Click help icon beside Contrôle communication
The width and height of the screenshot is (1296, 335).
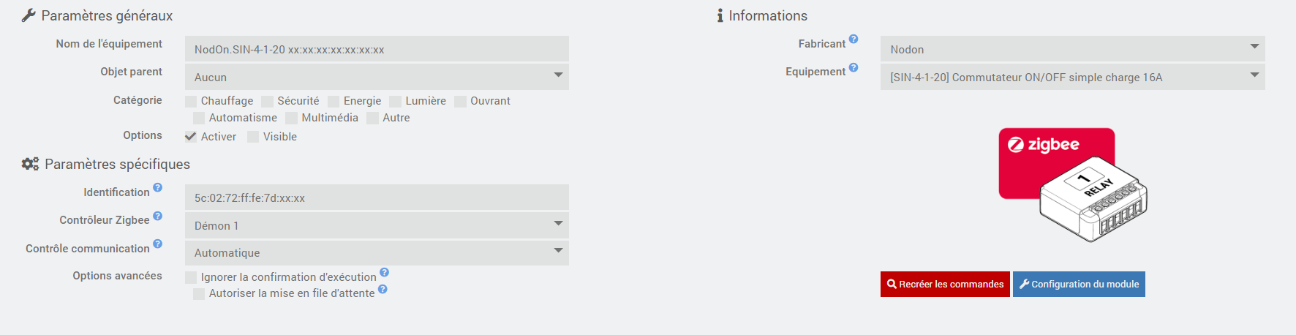click(157, 244)
